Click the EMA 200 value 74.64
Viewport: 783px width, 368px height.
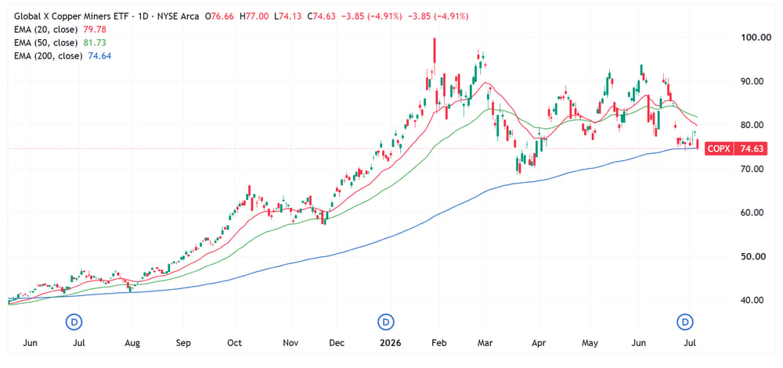(x=101, y=55)
